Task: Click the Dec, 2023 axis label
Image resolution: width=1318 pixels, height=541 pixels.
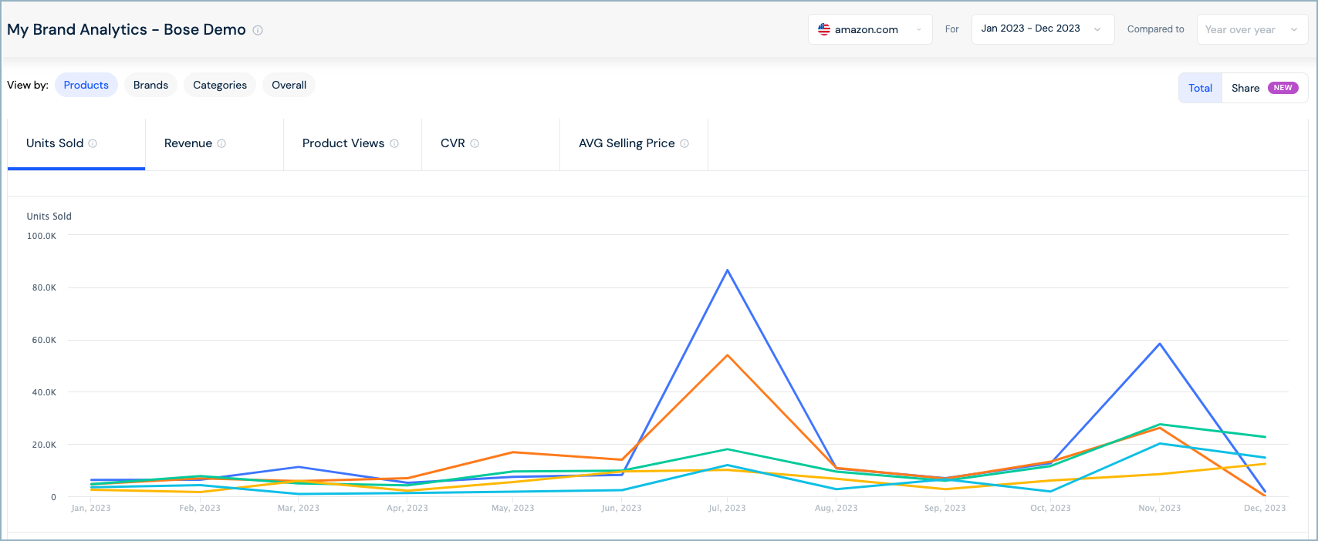Action: (1265, 508)
